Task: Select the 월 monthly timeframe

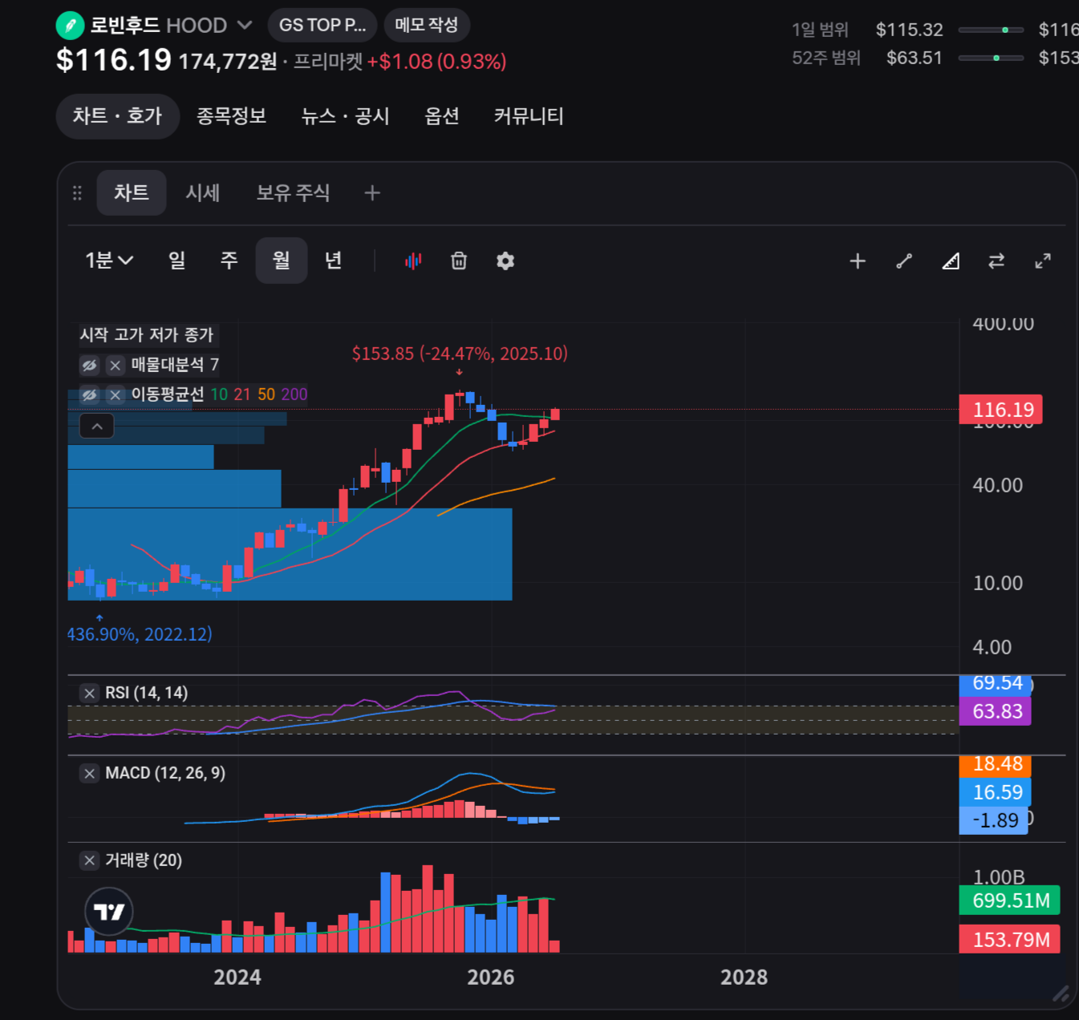Action: pos(282,261)
